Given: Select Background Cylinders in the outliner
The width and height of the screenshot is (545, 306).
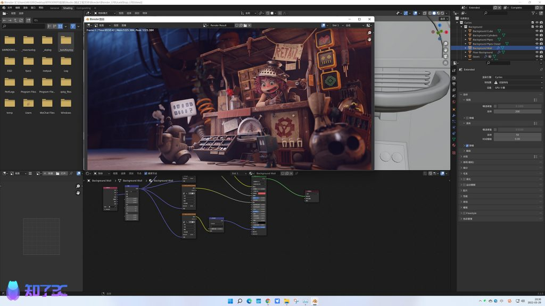Looking at the screenshot, I should (485, 36).
